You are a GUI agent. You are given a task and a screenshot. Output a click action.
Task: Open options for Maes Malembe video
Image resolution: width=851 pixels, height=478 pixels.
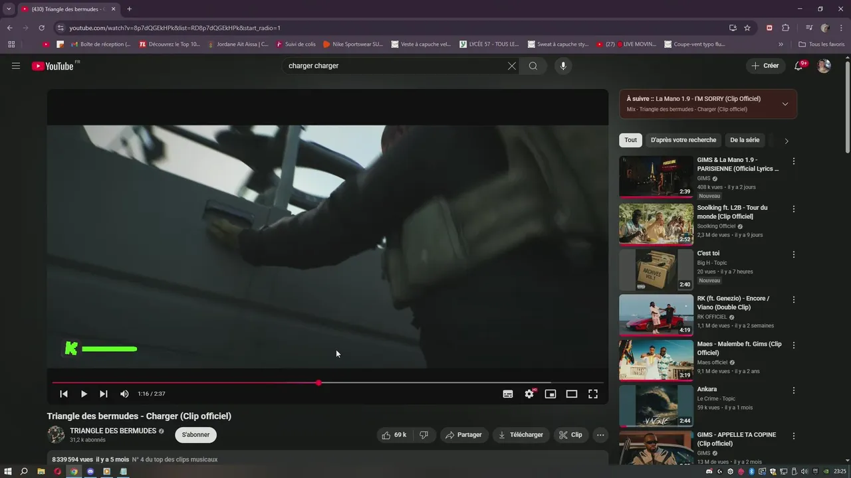click(793, 345)
